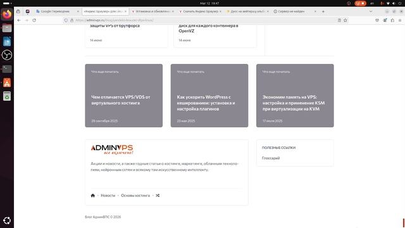The height and width of the screenshot is (228, 405).
Task: Open Ubuntu App Center in the dock
Action: pos(7,82)
